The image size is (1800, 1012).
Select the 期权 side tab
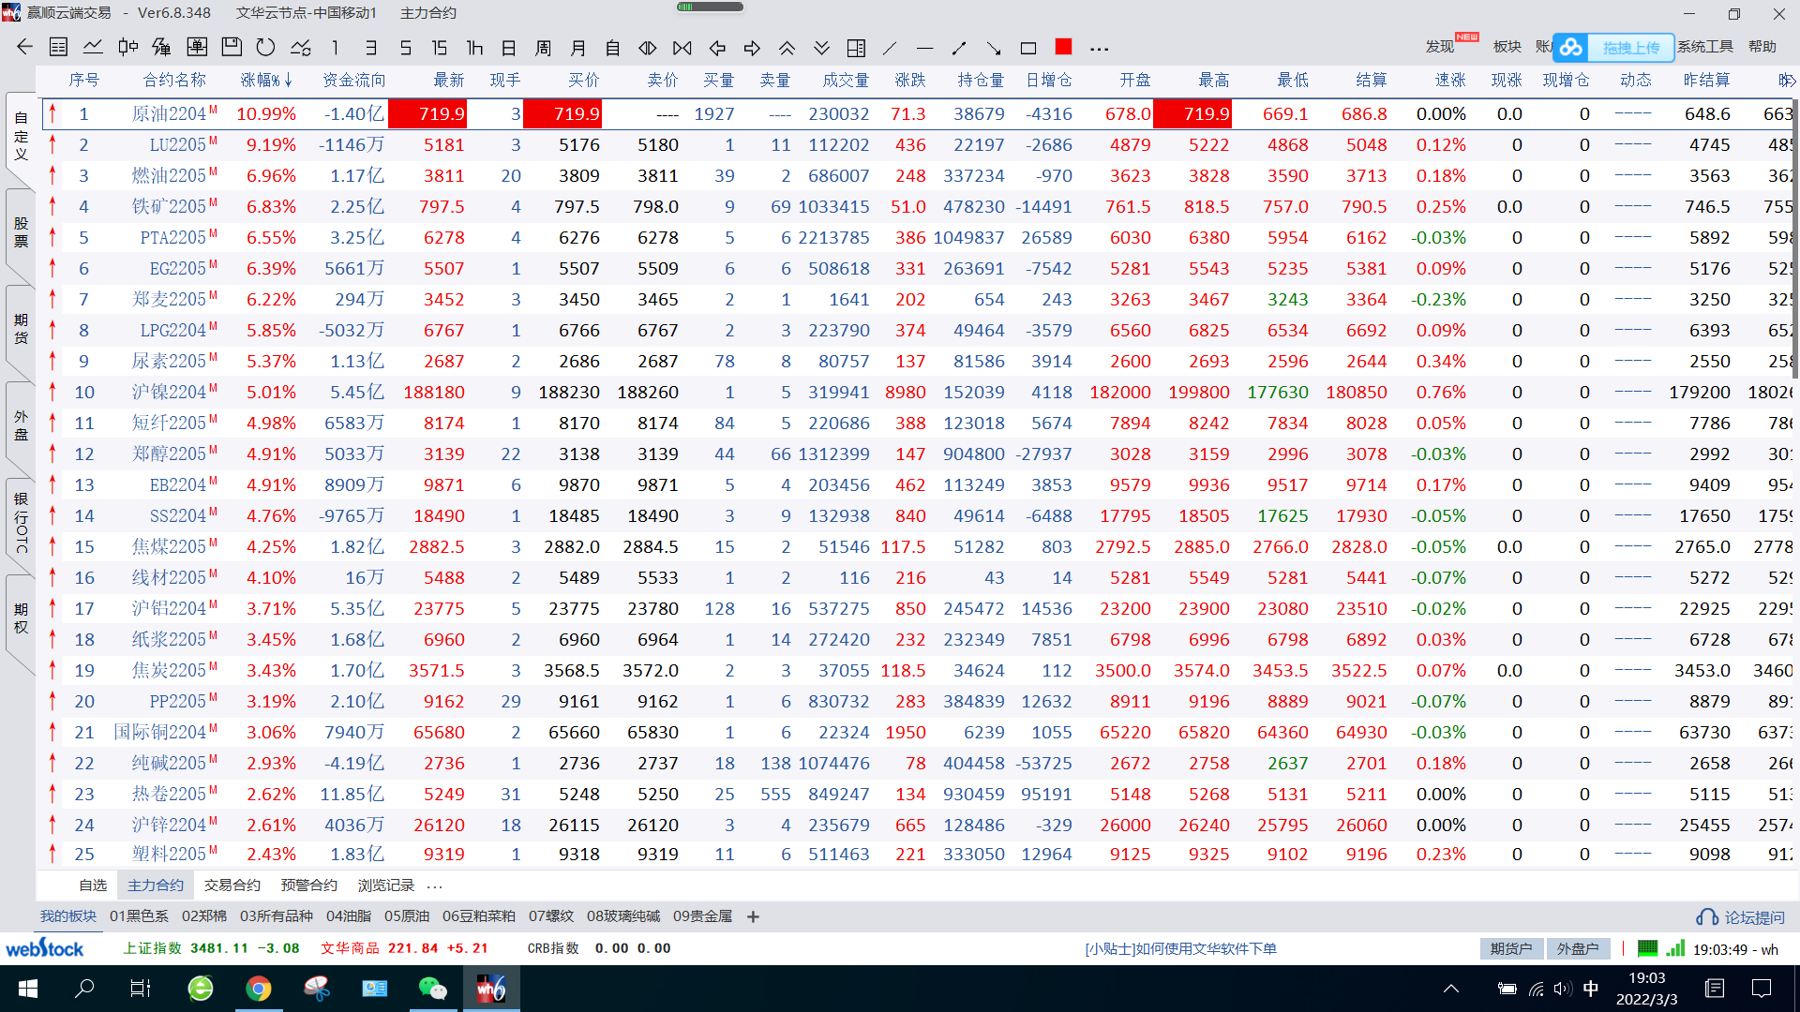point(21,618)
